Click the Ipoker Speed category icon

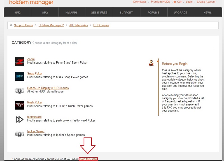[19, 134]
